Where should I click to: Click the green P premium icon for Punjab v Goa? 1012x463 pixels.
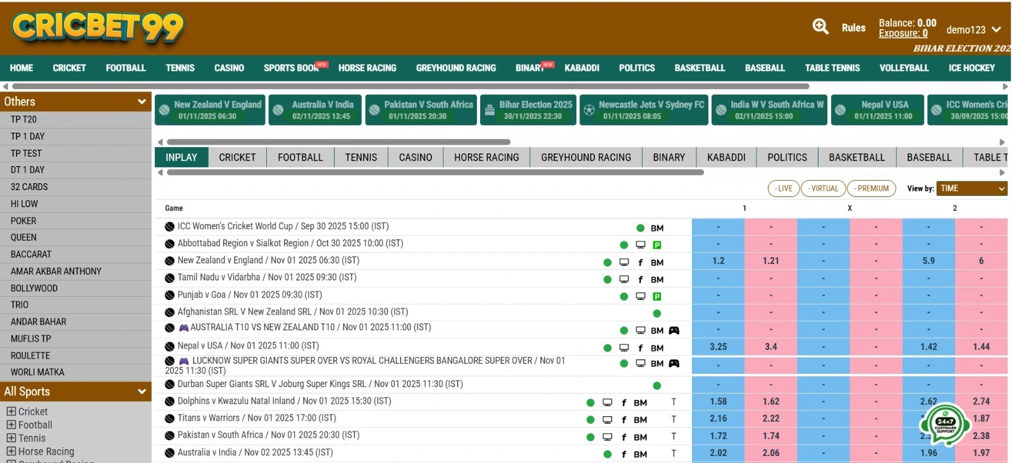[657, 296]
